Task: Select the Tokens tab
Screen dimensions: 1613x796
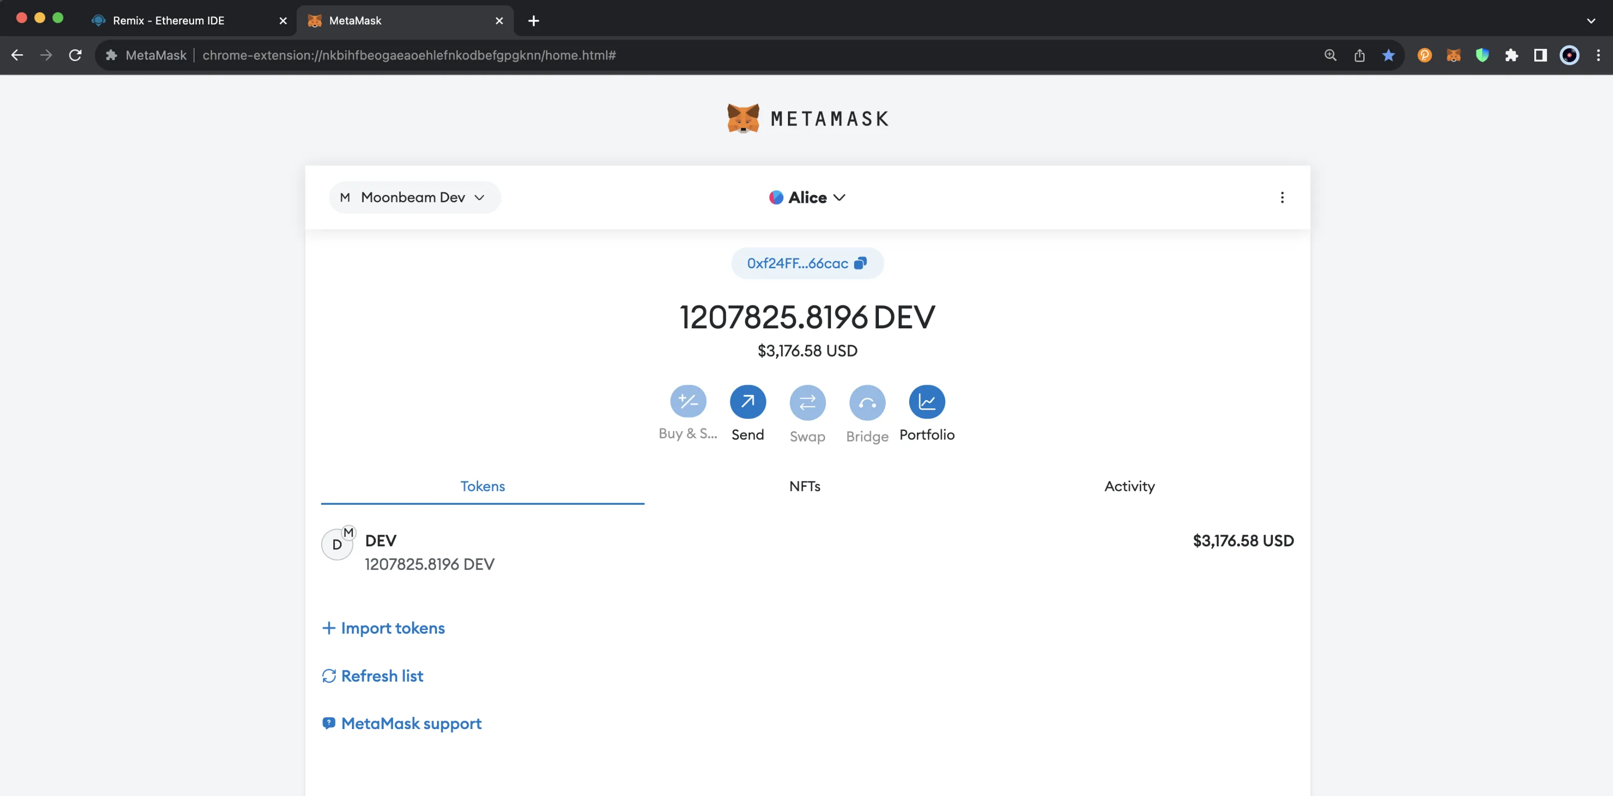Action: coord(482,485)
